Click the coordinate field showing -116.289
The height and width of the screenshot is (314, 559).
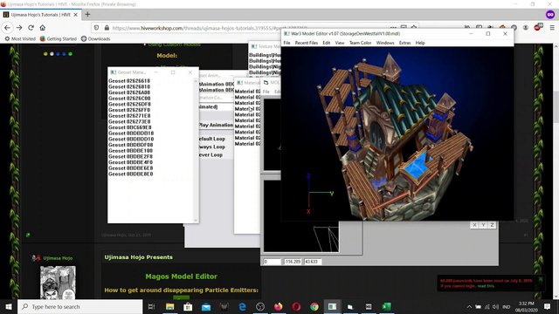tap(293, 262)
